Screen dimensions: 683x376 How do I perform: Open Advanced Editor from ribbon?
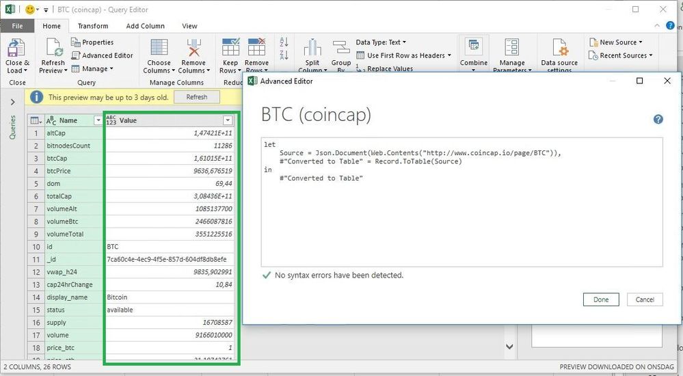point(103,55)
